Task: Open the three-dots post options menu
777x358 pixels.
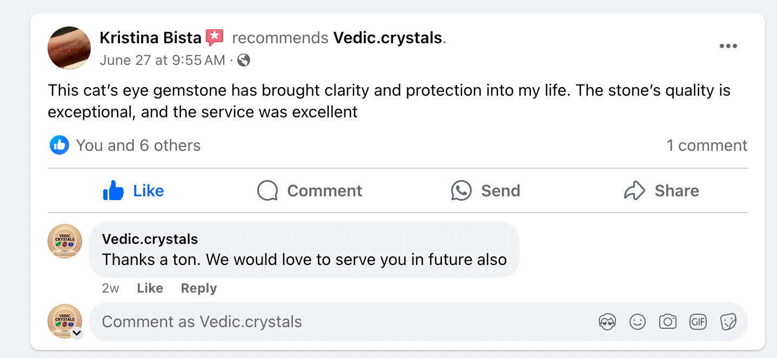Action: pyautogui.click(x=728, y=47)
